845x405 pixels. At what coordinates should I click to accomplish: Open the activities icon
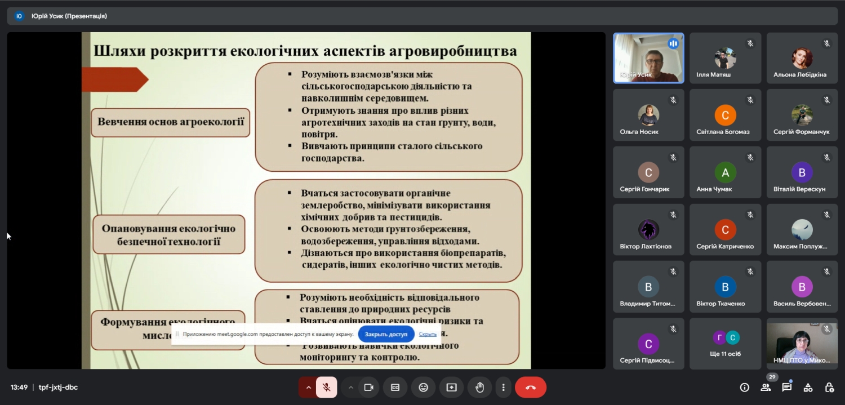click(808, 388)
